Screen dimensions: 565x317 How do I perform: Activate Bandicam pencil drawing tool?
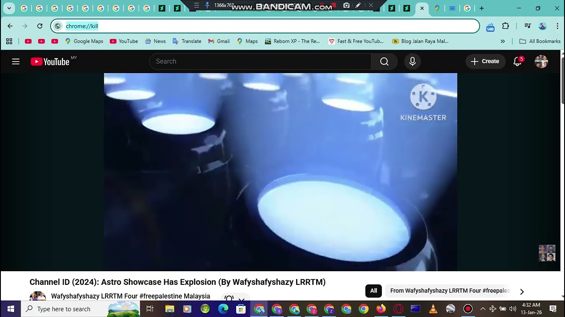coord(358,5)
